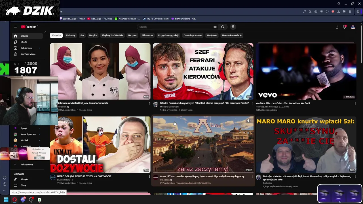Open Opera downloads icon
Image resolution: width=363 pixels, height=204 pixels.
339,12
